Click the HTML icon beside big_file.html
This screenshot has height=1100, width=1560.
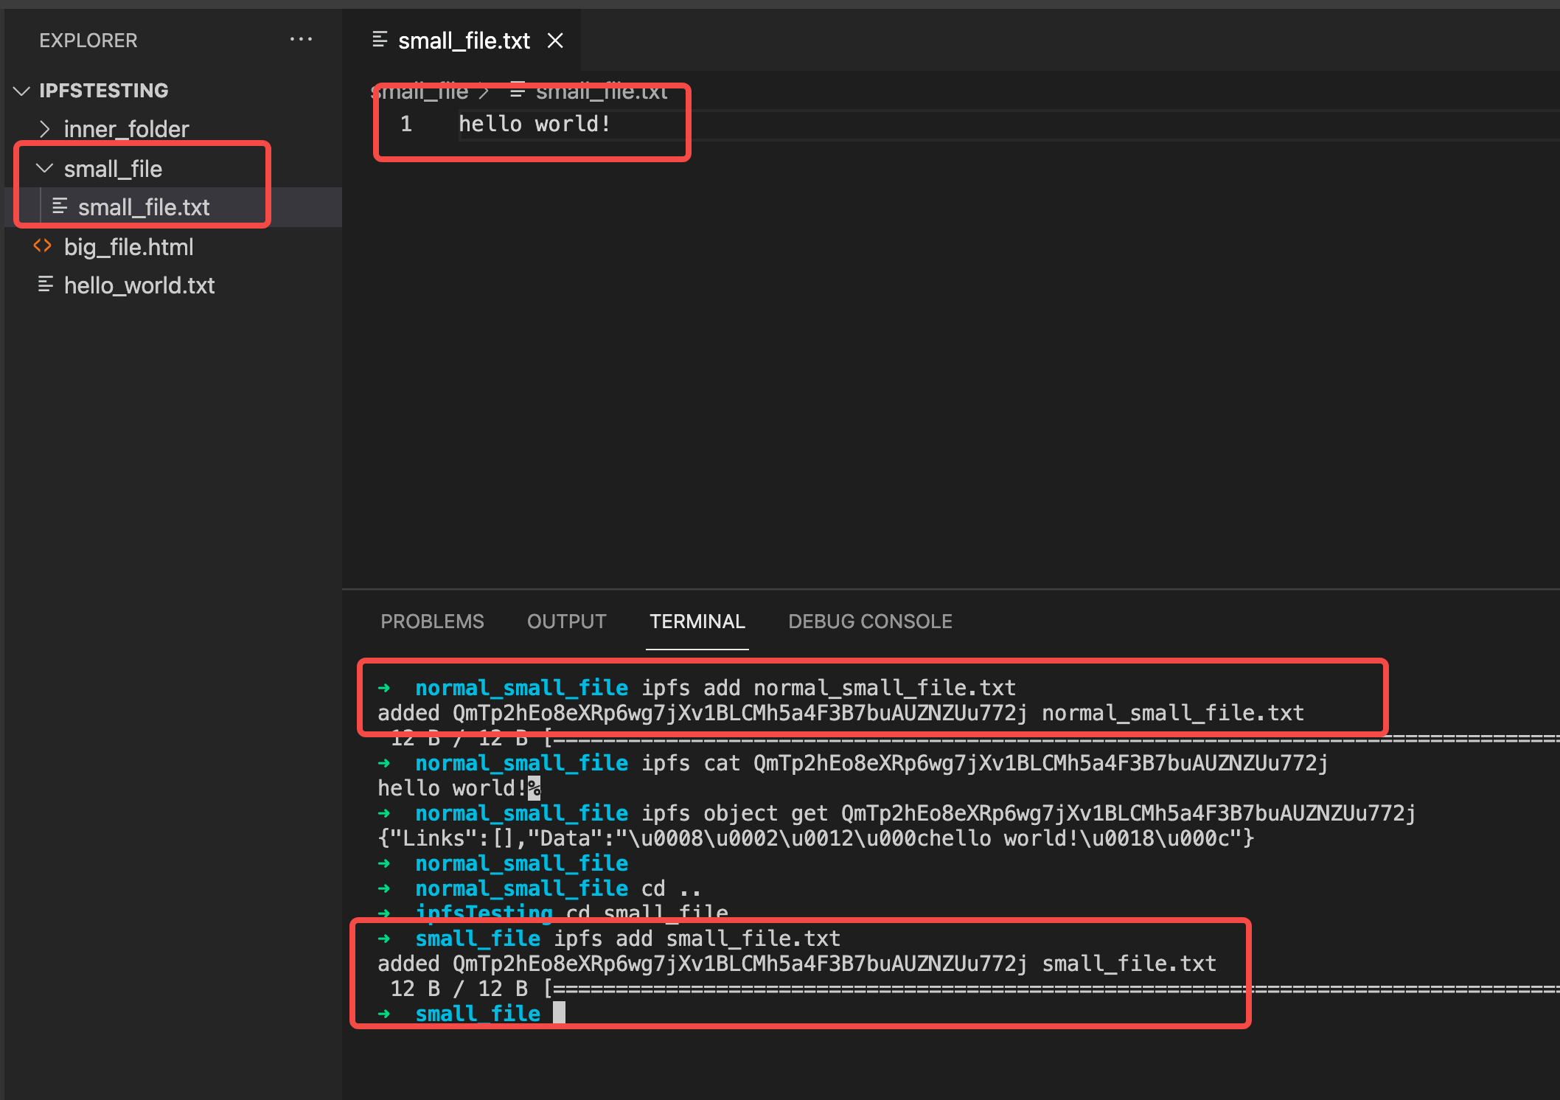43,246
